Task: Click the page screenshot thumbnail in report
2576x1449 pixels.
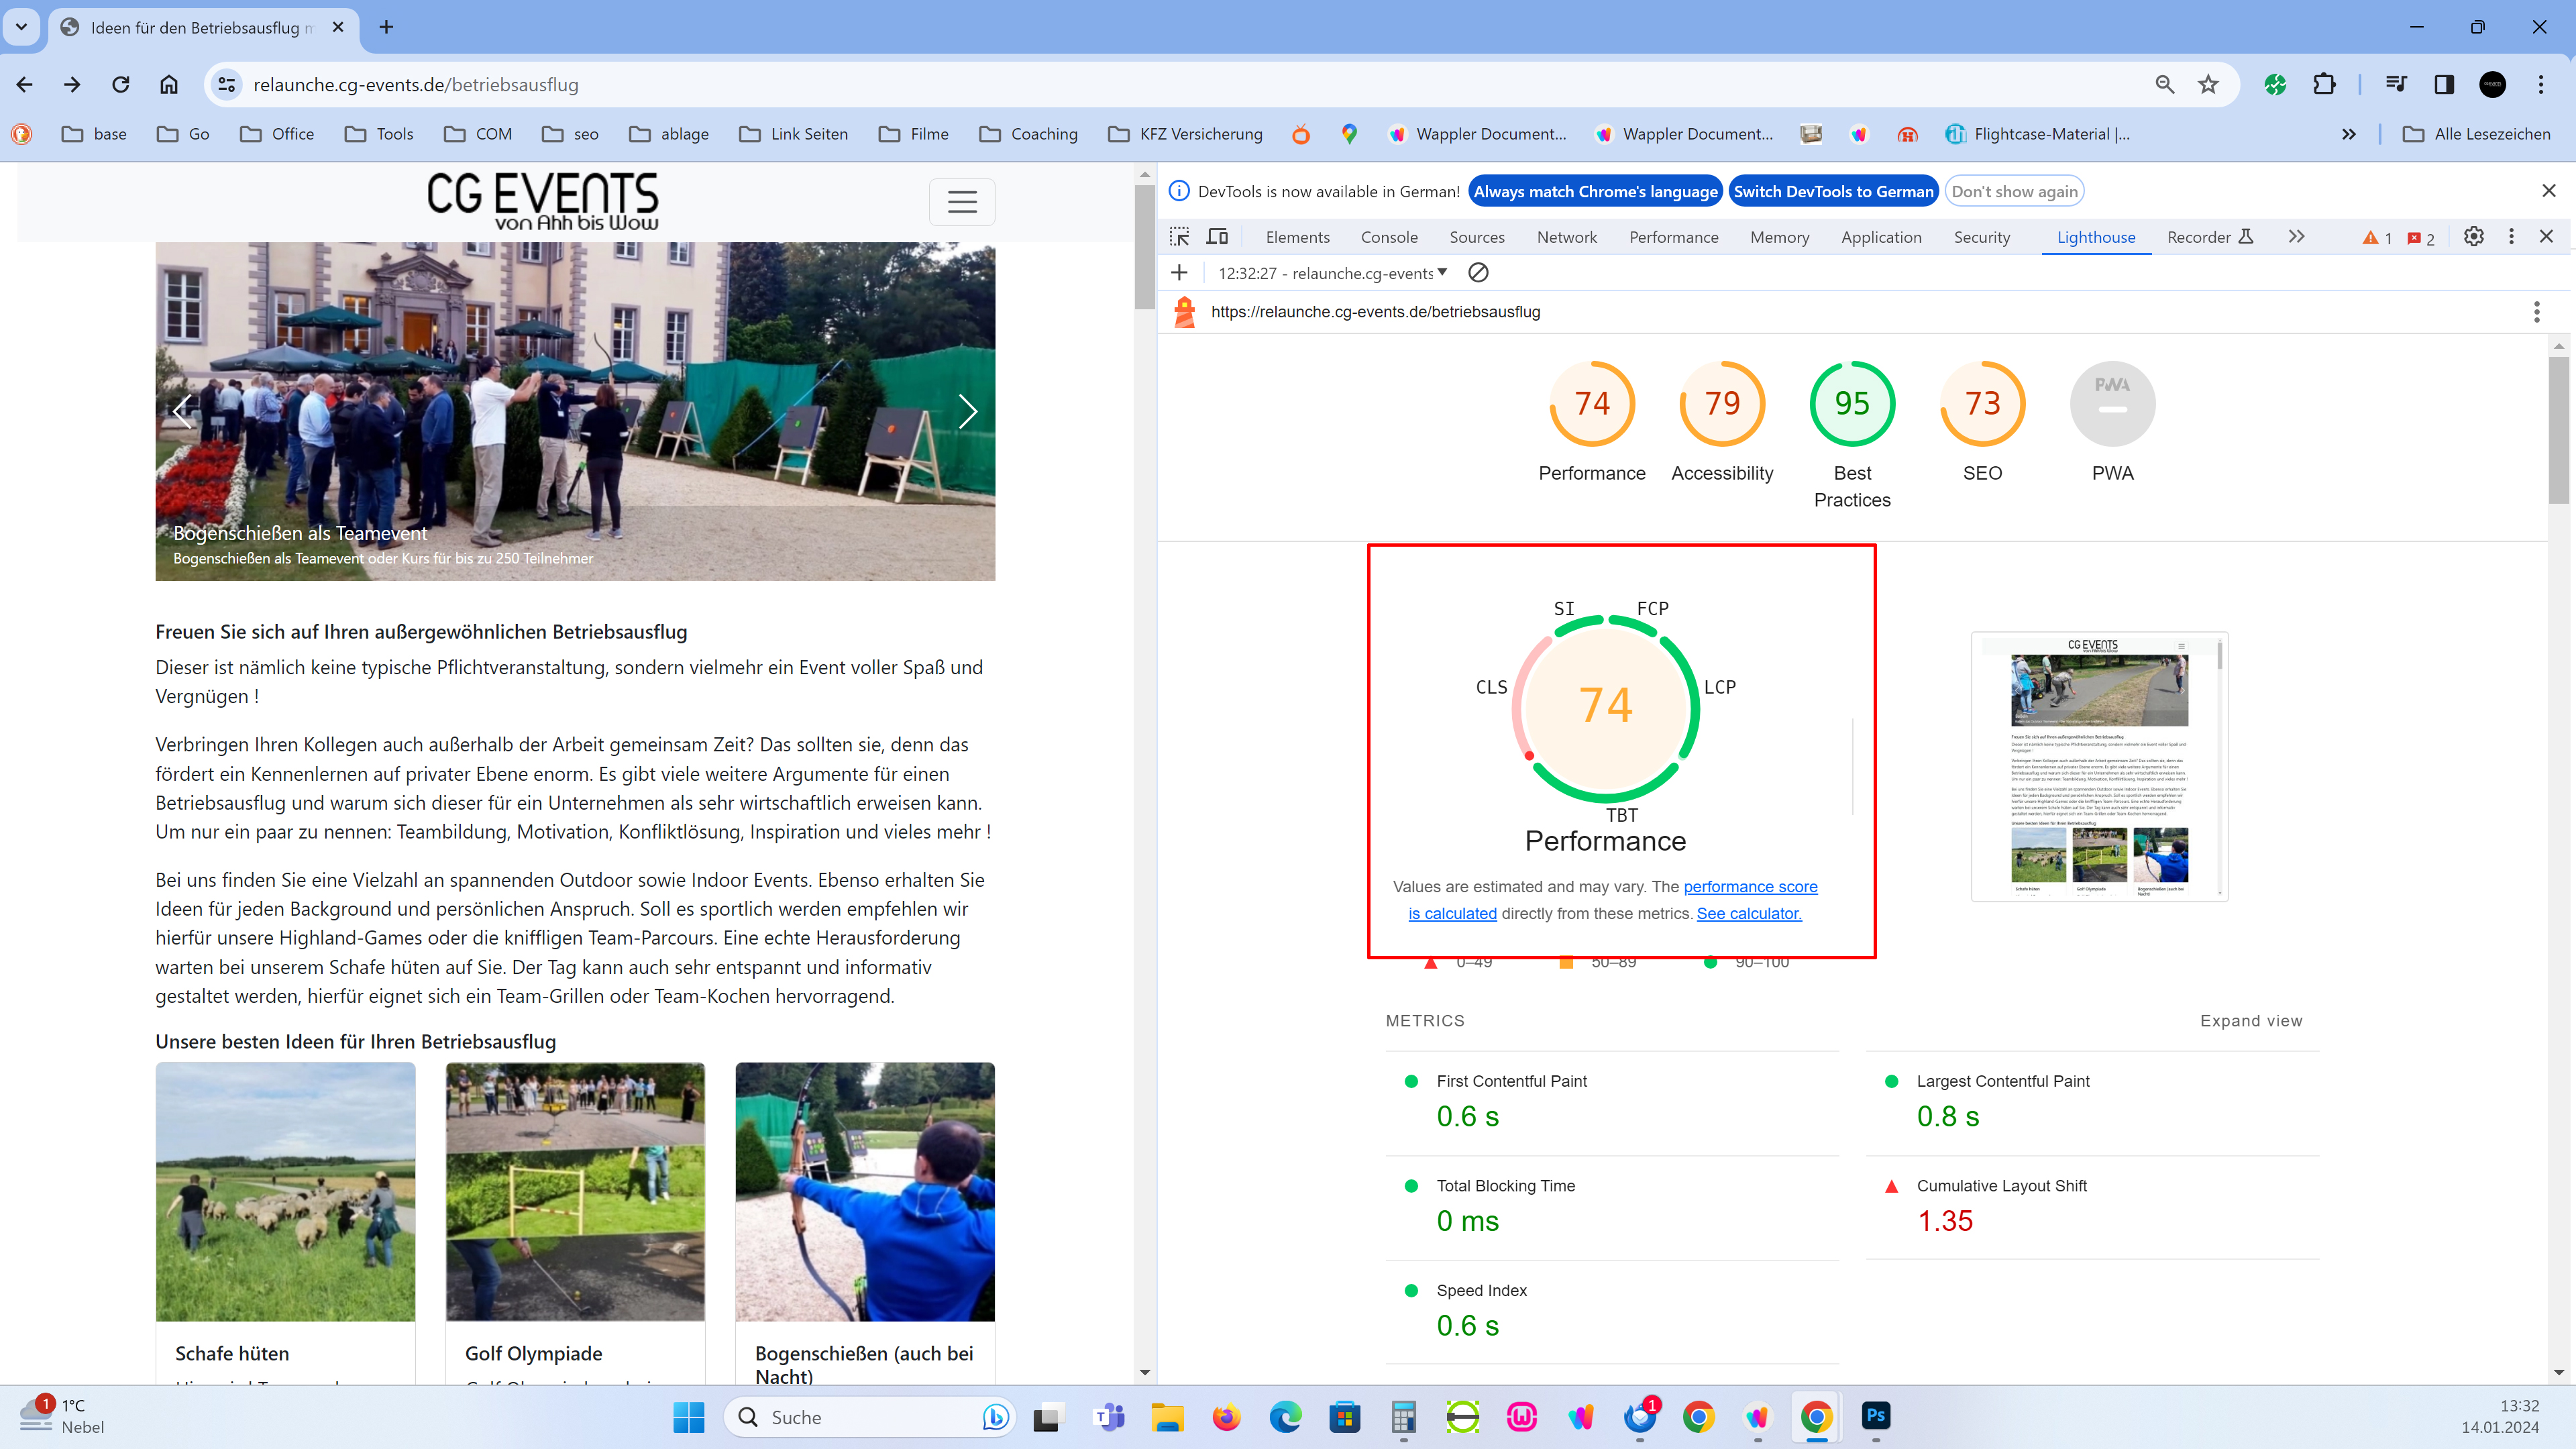Action: click(2099, 767)
